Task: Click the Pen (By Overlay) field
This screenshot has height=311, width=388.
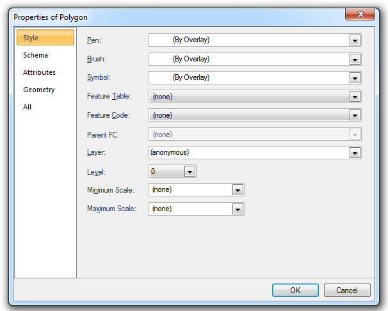Action: tap(250, 40)
